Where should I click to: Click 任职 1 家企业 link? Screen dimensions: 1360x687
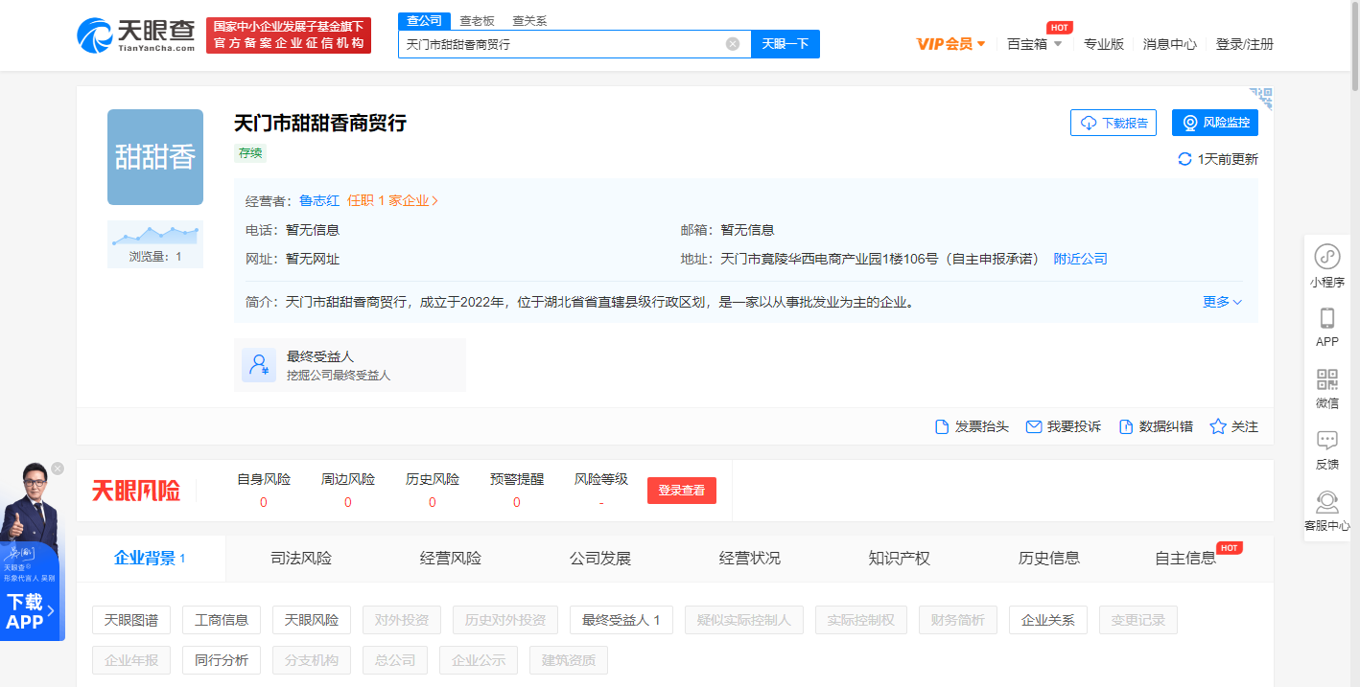pos(393,200)
